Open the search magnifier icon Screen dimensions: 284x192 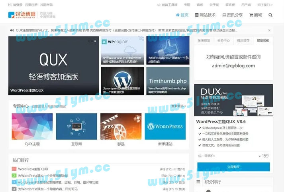point(270,15)
